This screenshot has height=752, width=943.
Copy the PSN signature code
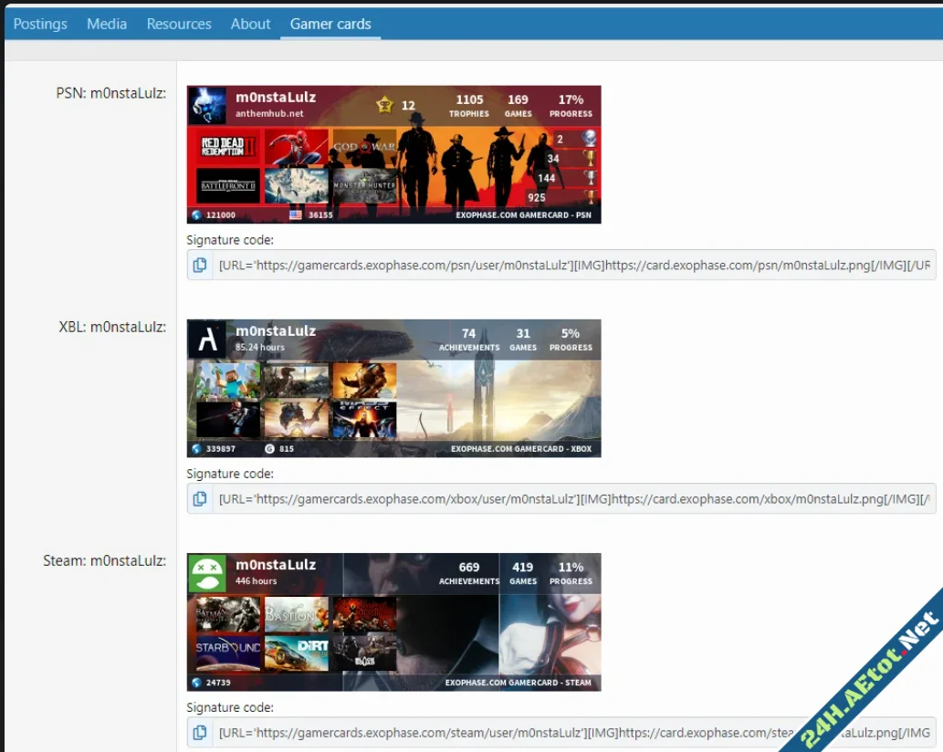coord(199,266)
